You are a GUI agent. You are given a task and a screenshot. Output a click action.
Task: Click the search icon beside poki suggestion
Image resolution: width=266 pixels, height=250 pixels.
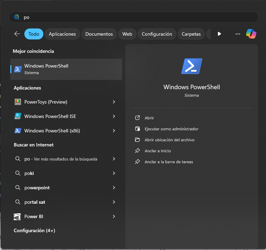point(18,173)
